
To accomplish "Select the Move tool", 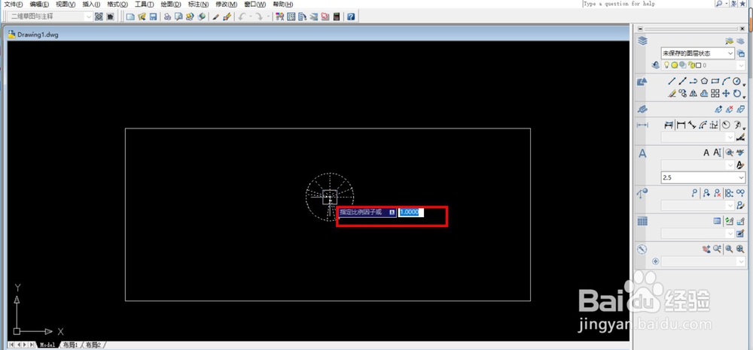I will point(726,93).
